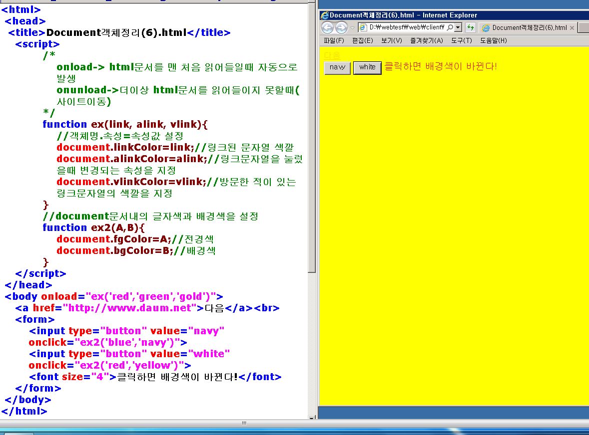Open the 파일(F) menu
589x435 pixels.
334,40
